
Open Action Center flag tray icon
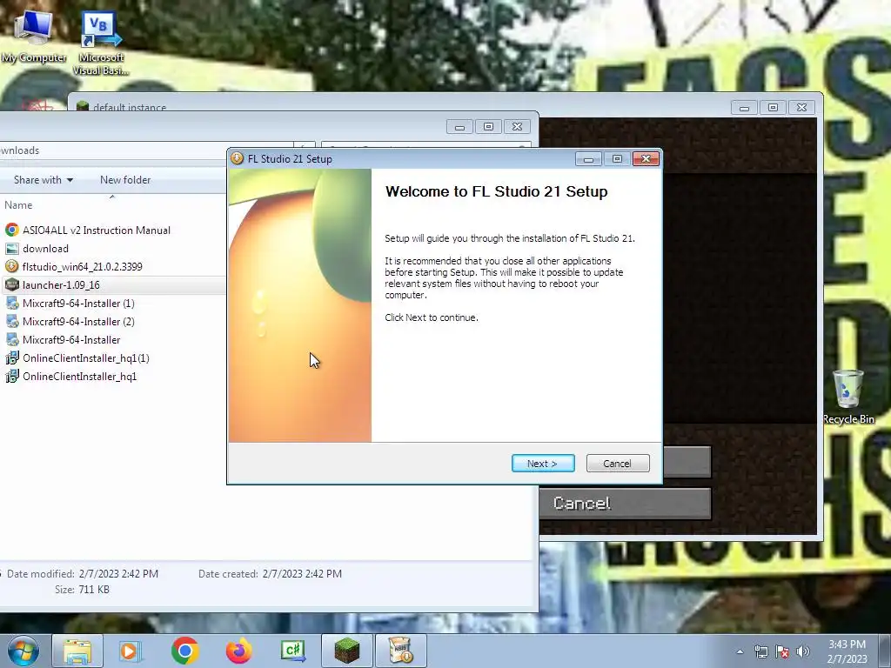coord(782,651)
